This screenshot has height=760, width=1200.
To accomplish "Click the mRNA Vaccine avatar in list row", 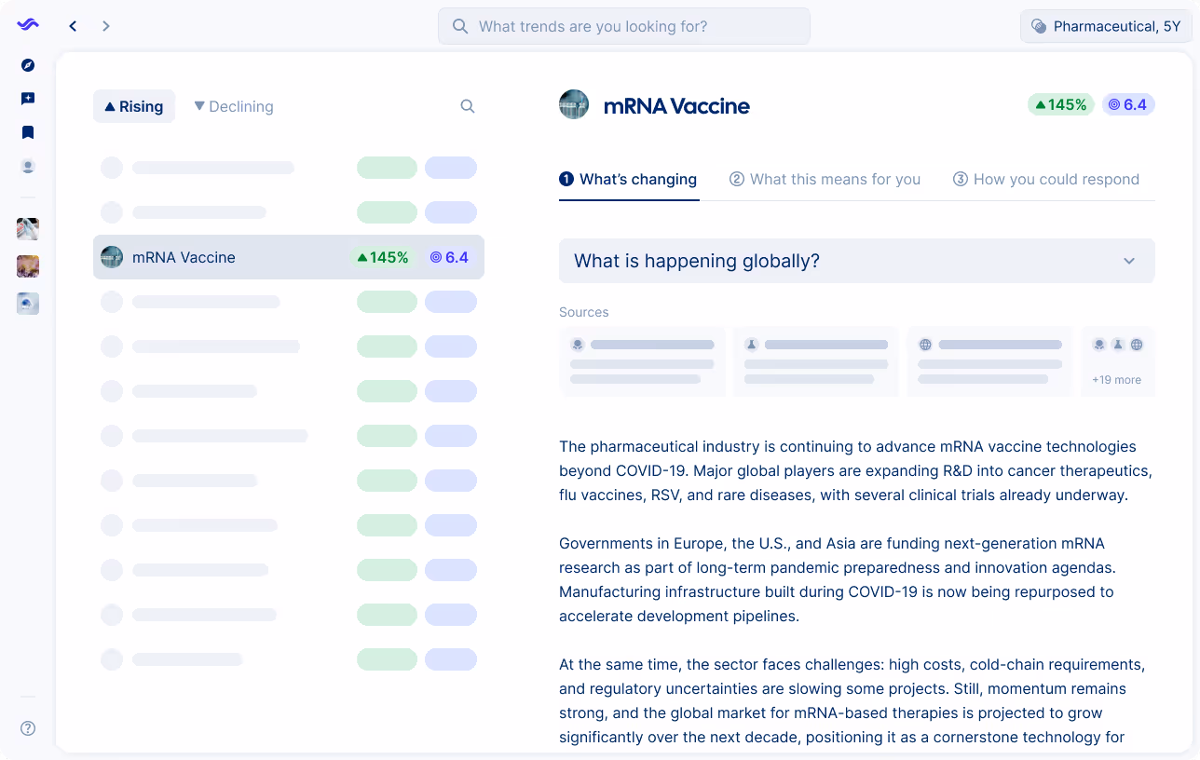I will click(x=112, y=257).
